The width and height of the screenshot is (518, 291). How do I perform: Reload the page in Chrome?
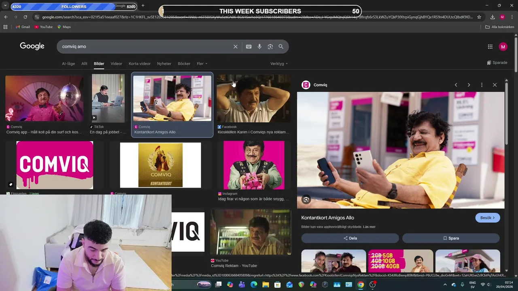(x=25, y=17)
